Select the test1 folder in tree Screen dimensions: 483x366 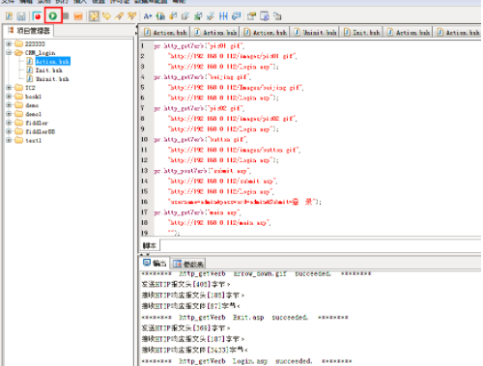tap(33, 140)
